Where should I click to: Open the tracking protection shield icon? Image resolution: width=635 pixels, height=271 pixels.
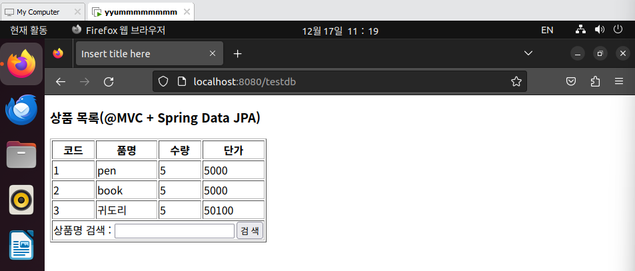click(x=163, y=82)
